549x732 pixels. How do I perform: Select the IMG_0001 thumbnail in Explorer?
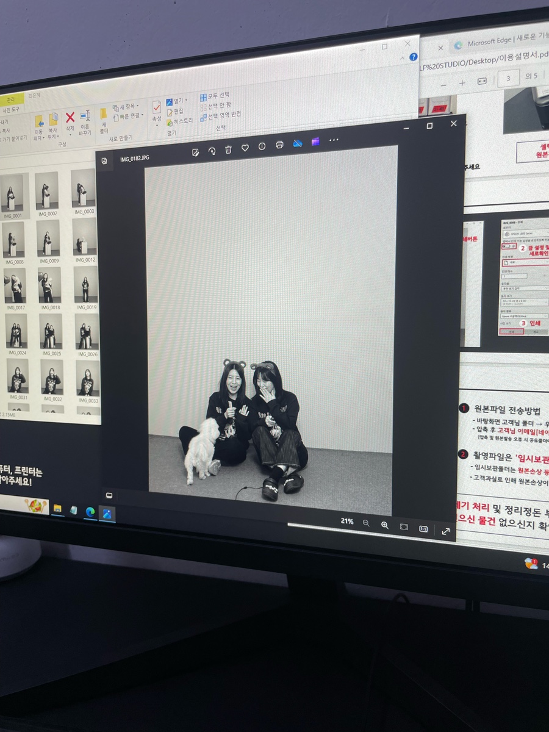(x=12, y=196)
